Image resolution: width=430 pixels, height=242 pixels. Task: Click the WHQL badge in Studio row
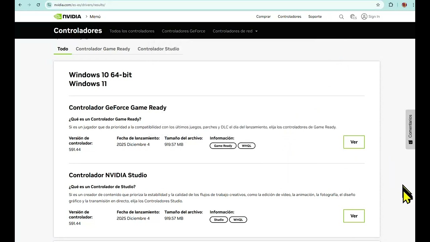(x=238, y=220)
